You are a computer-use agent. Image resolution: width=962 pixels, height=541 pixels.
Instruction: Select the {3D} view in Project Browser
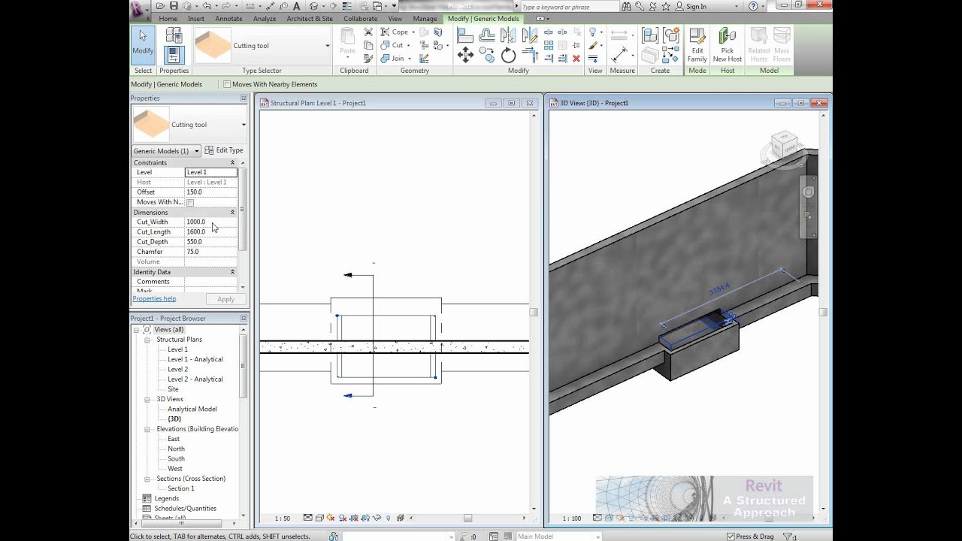click(176, 419)
